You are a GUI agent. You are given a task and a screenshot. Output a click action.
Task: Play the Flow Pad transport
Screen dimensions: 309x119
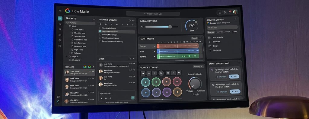tap(161, 73)
